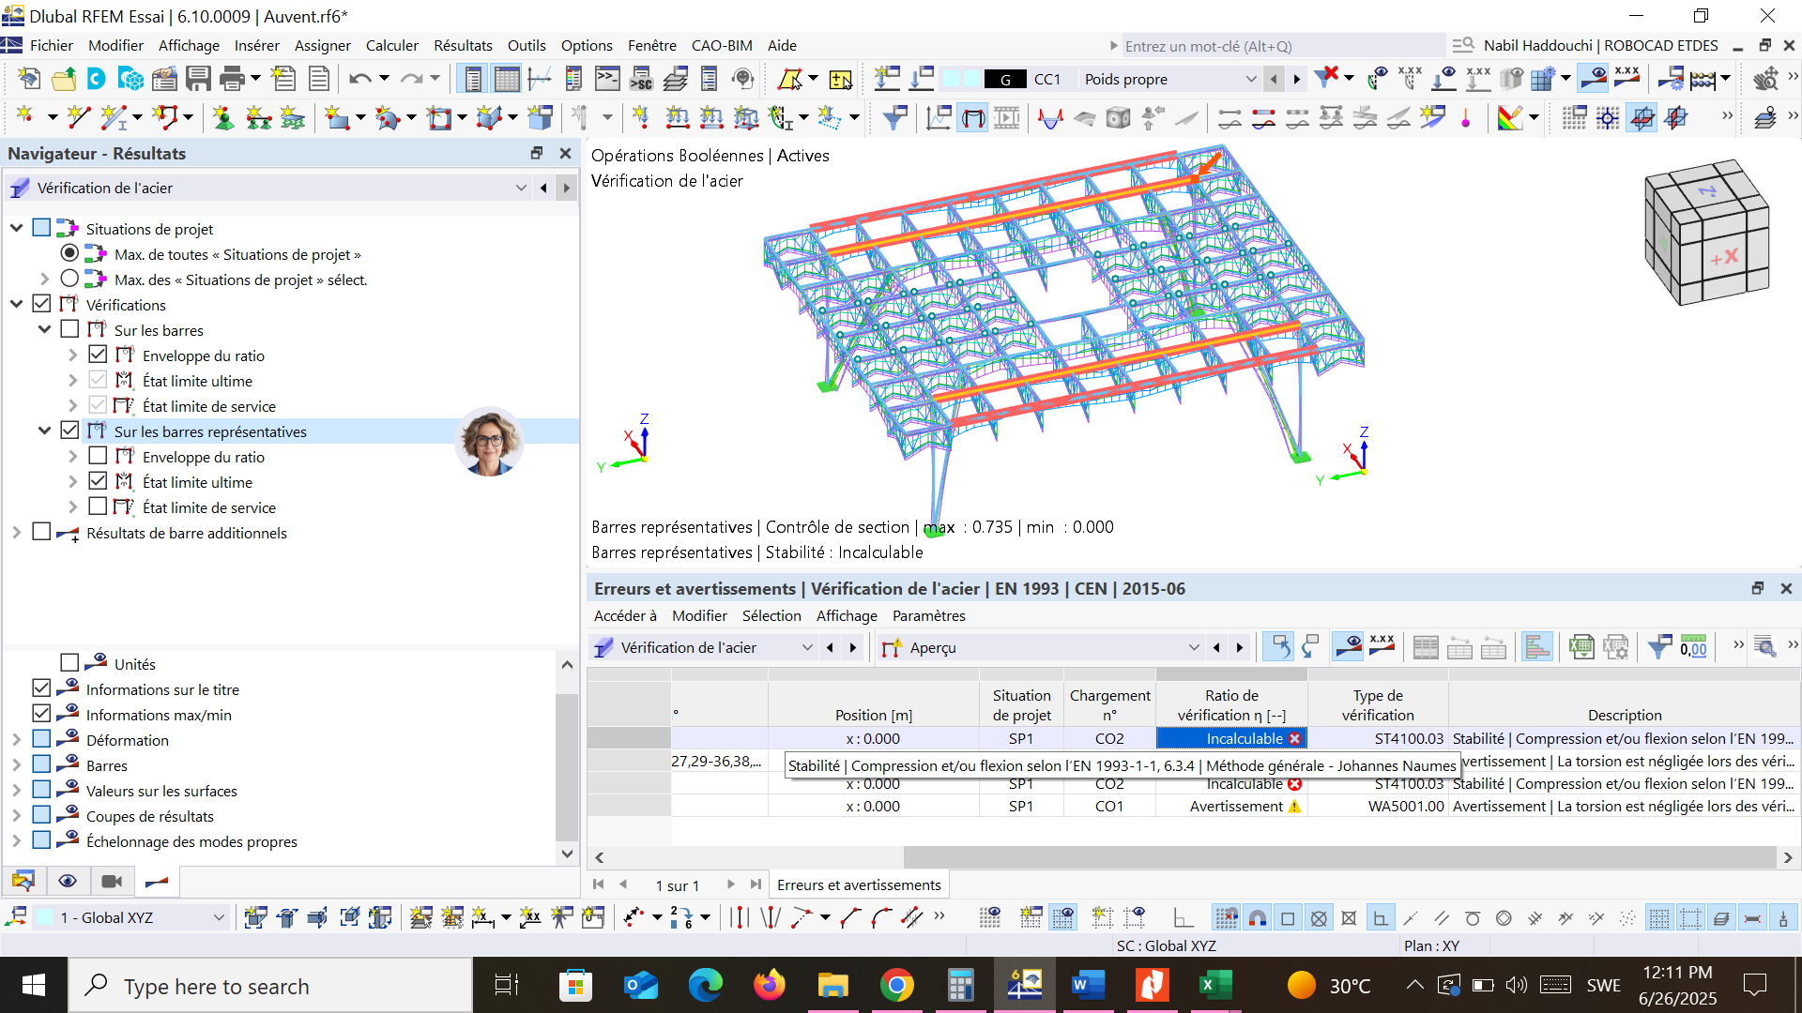Screen dimensions: 1802x1013
Task: Select Max. de toutes Situations radio button
Action: point(69,253)
